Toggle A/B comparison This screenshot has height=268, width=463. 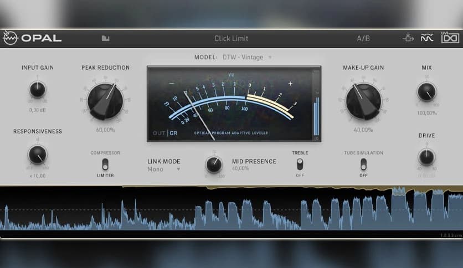tap(363, 38)
